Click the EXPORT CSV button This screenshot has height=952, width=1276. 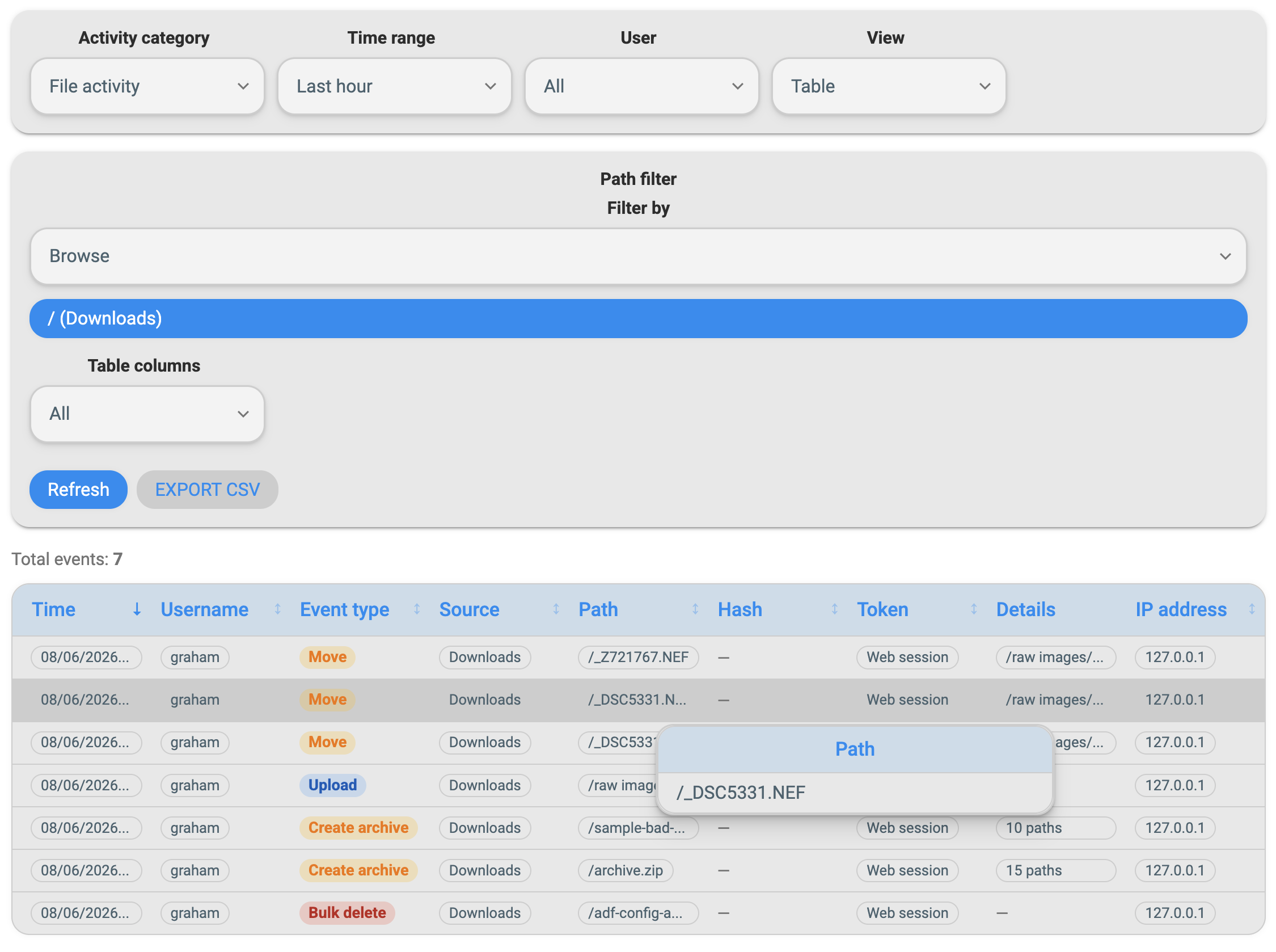pos(208,489)
